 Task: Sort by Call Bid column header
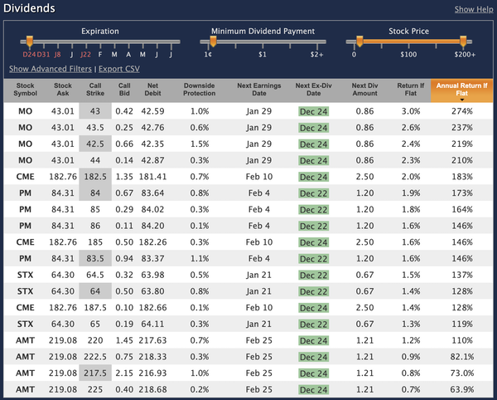click(x=124, y=90)
